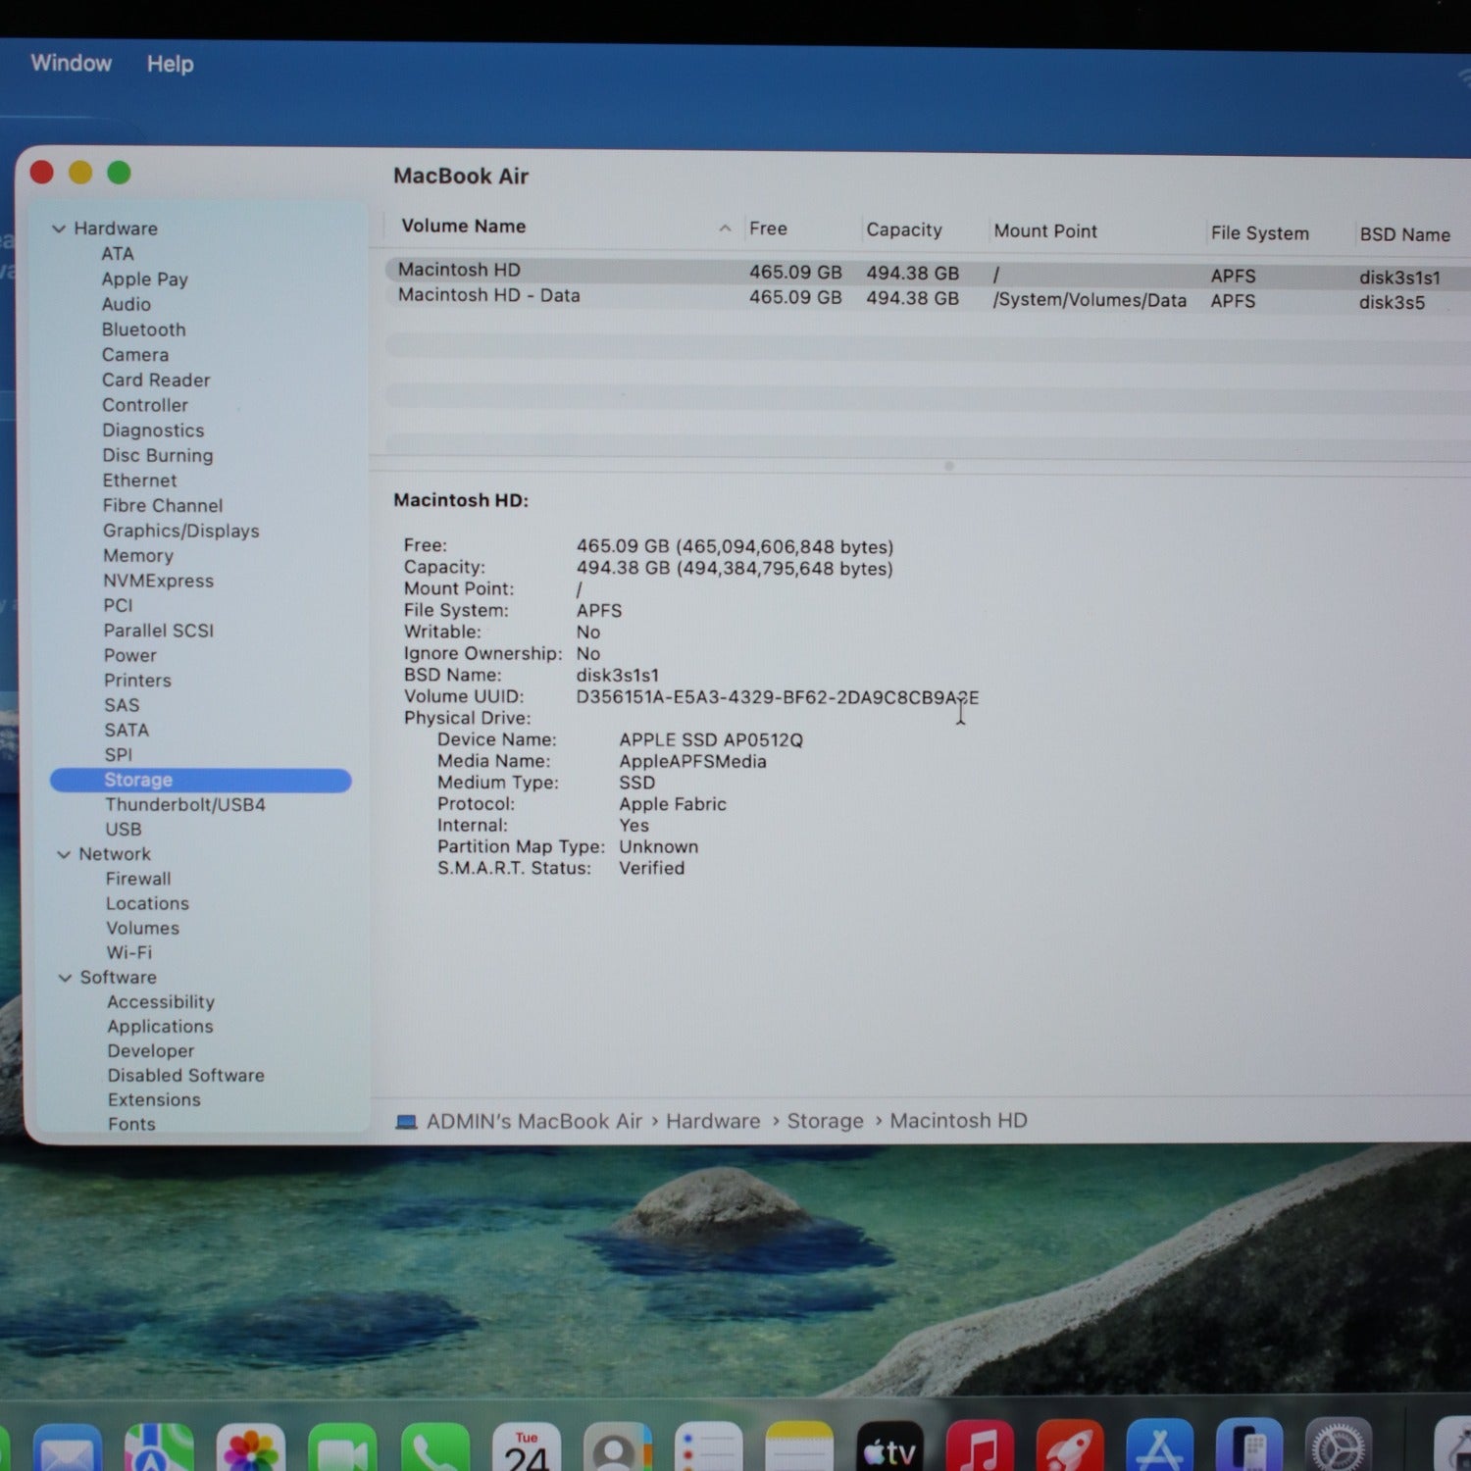Sort volumes by the Free column header
This screenshot has width=1471, height=1471.
(x=768, y=228)
